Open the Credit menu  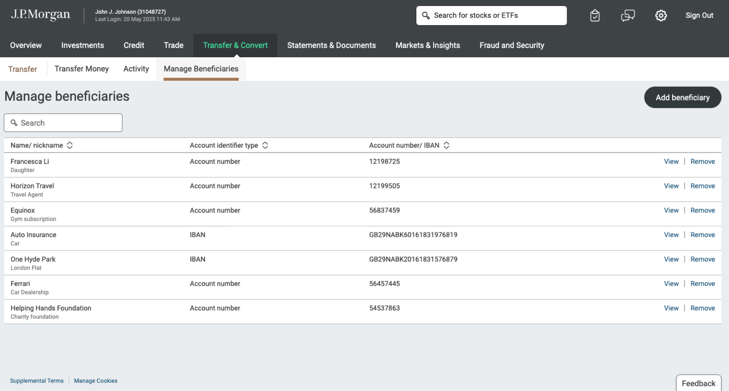click(x=134, y=45)
